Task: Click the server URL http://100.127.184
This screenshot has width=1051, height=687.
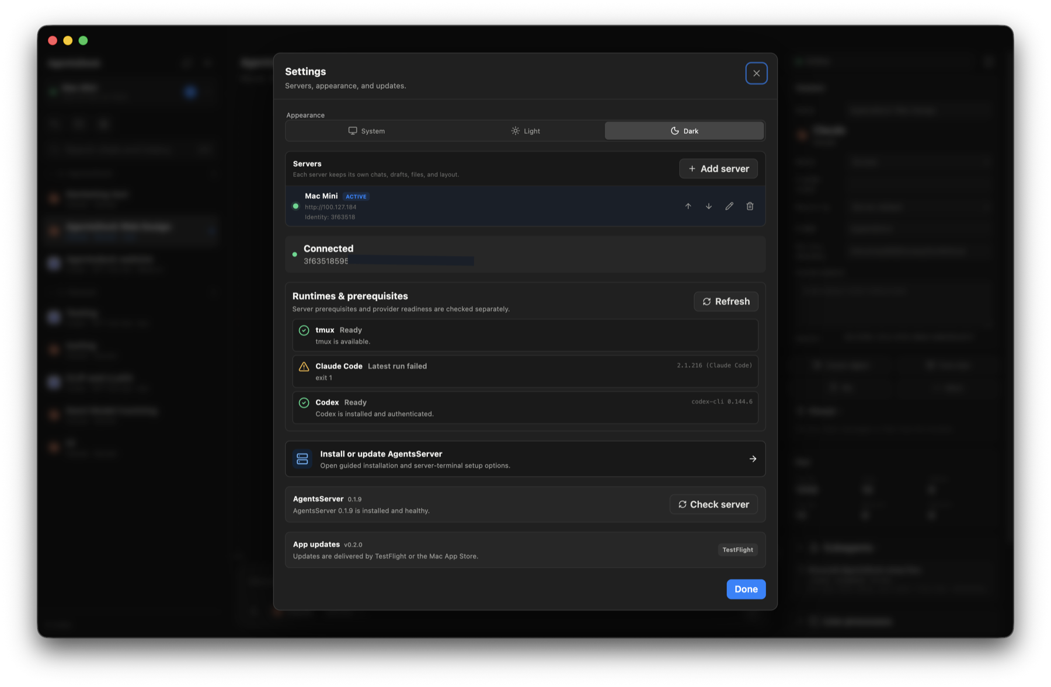Action: (x=330, y=207)
